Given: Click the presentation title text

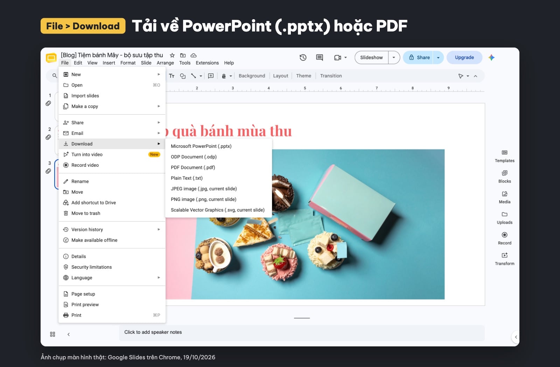Looking at the screenshot, I should click(112, 55).
